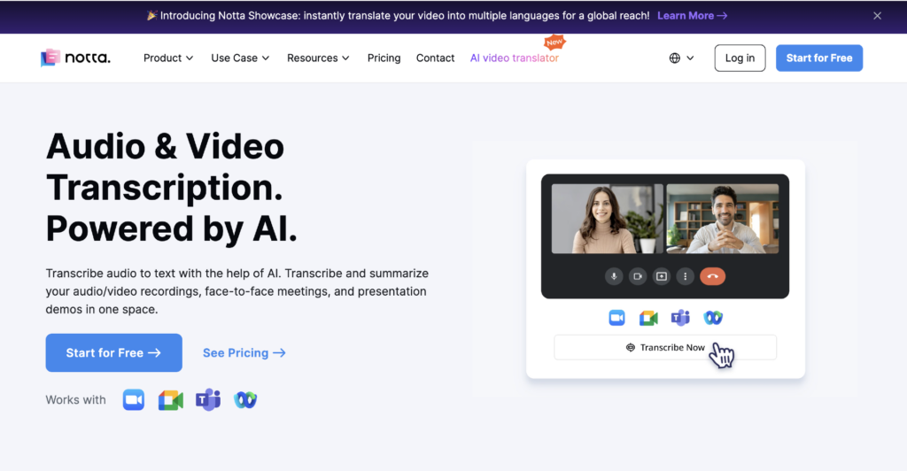Open the Contact page from navigation

click(435, 58)
